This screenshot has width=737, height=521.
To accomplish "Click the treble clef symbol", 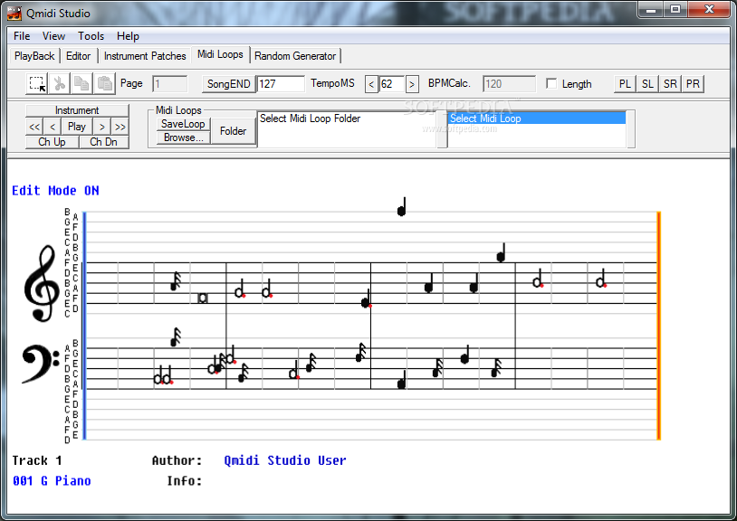I will pos(42,283).
